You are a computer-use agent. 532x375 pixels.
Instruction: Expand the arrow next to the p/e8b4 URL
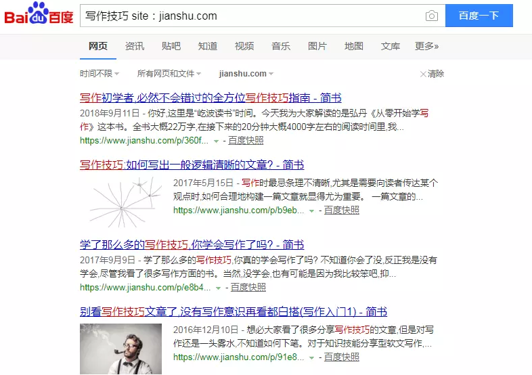point(219,288)
